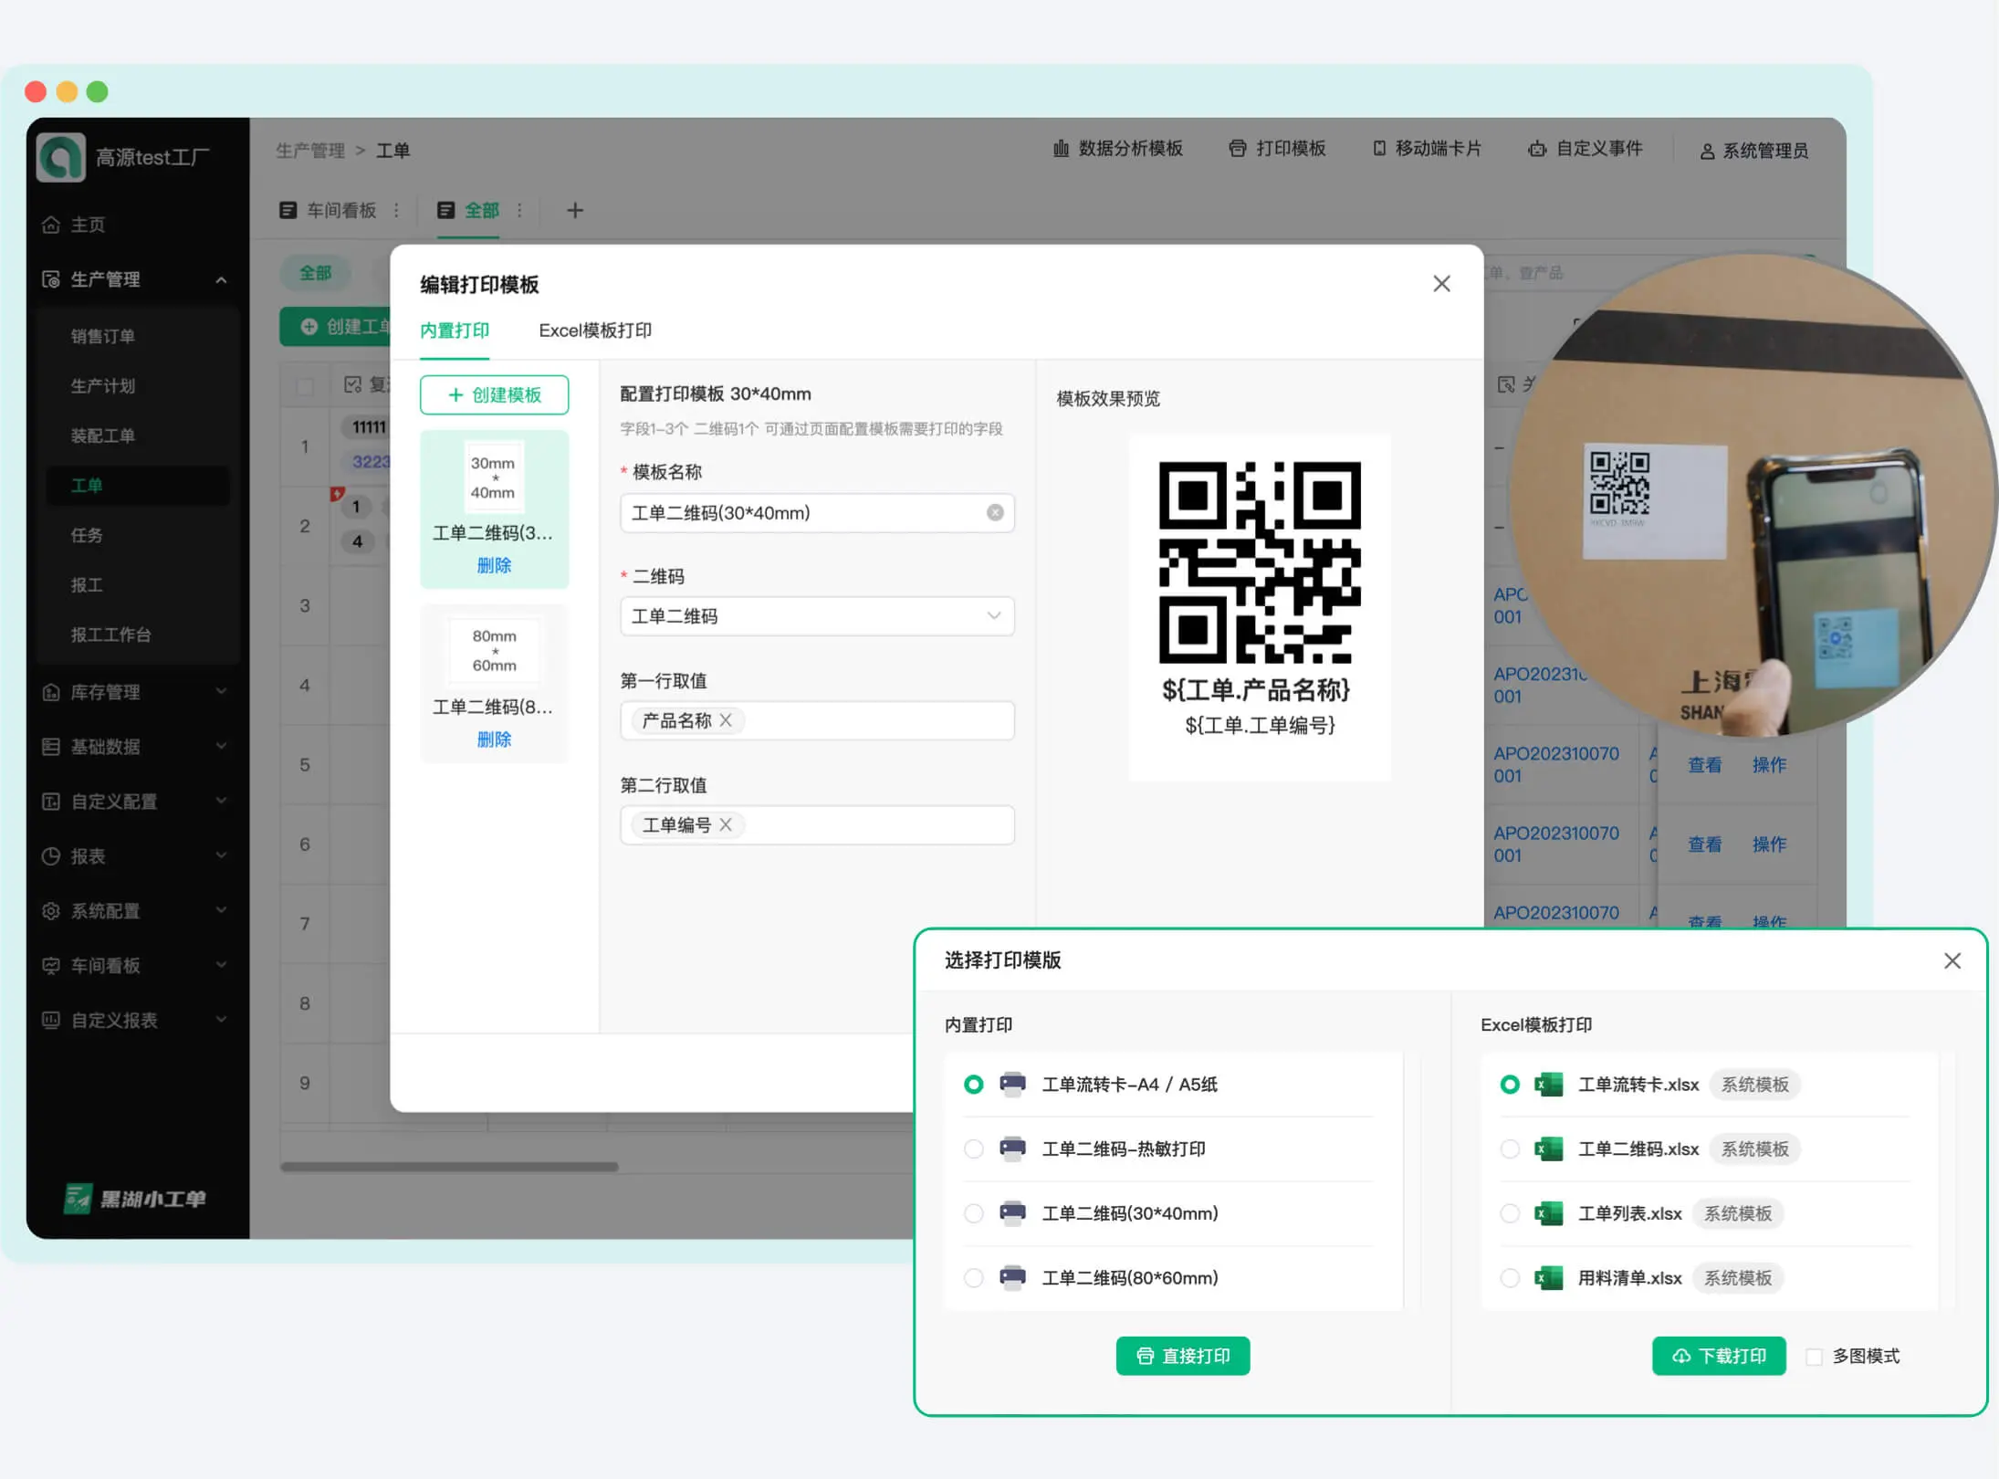Viewport: 1999px width, 1479px height.
Task: Click 创建模板 to add a template
Action: 494,394
